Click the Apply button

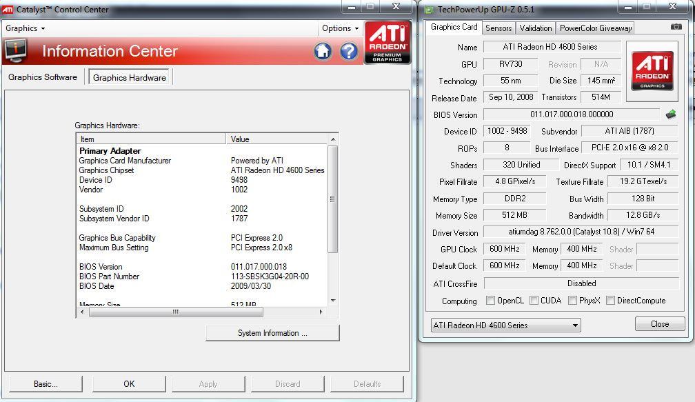pyautogui.click(x=208, y=384)
